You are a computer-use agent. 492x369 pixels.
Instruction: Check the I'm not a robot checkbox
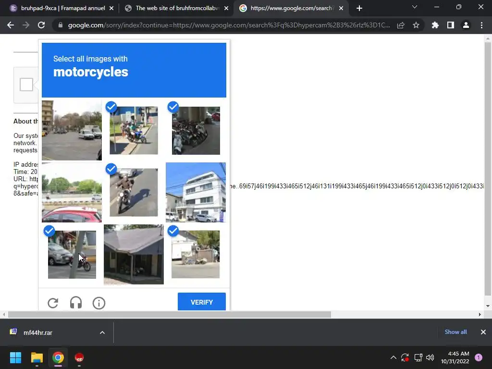click(26, 85)
